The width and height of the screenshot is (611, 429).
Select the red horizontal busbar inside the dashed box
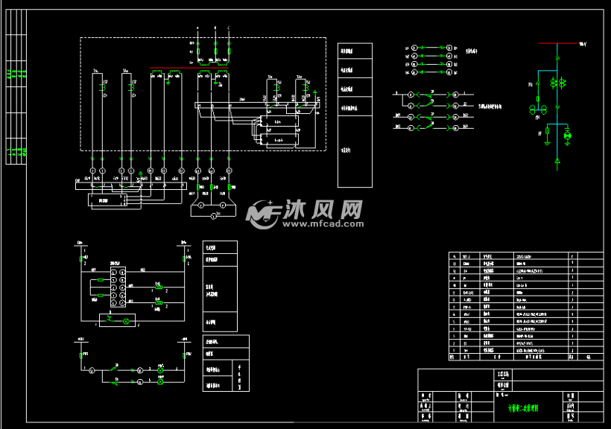[x=189, y=68]
